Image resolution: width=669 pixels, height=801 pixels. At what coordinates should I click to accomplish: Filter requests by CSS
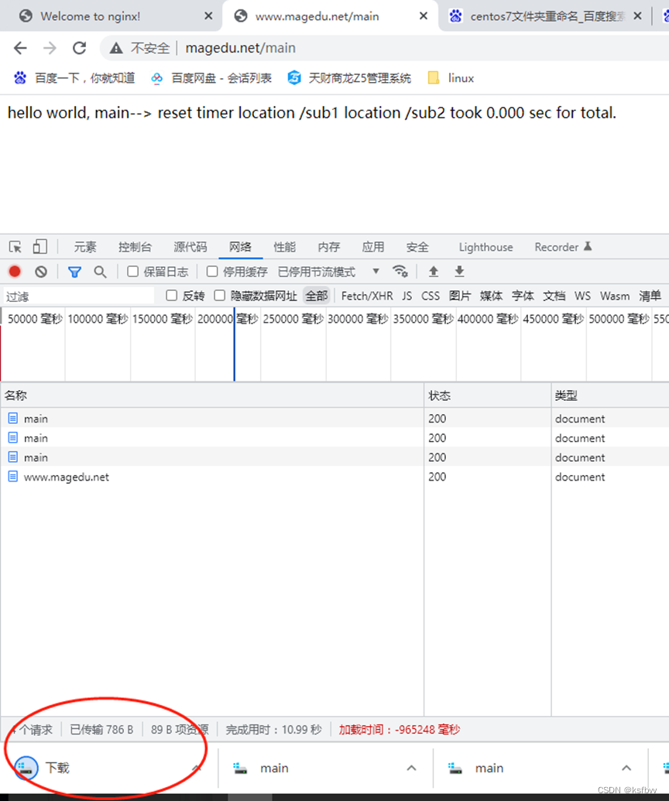point(431,296)
